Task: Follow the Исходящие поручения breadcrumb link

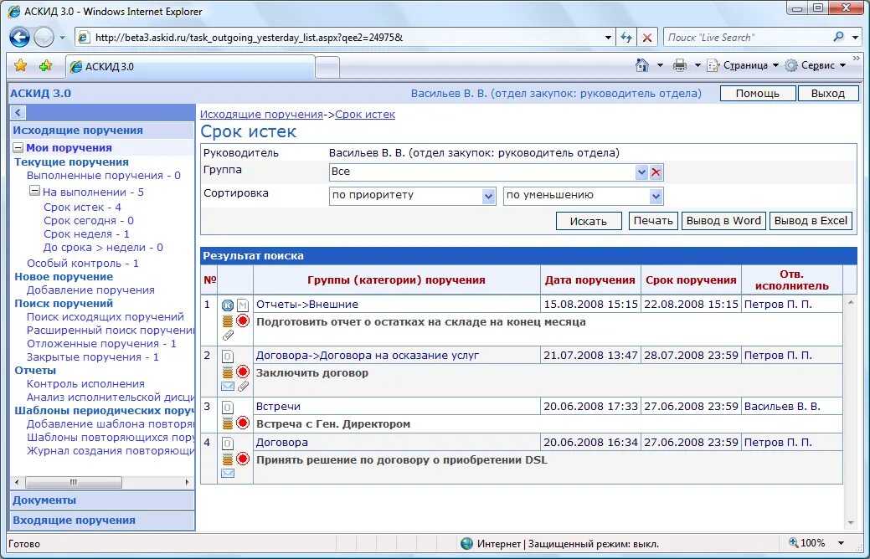Action: [261, 115]
